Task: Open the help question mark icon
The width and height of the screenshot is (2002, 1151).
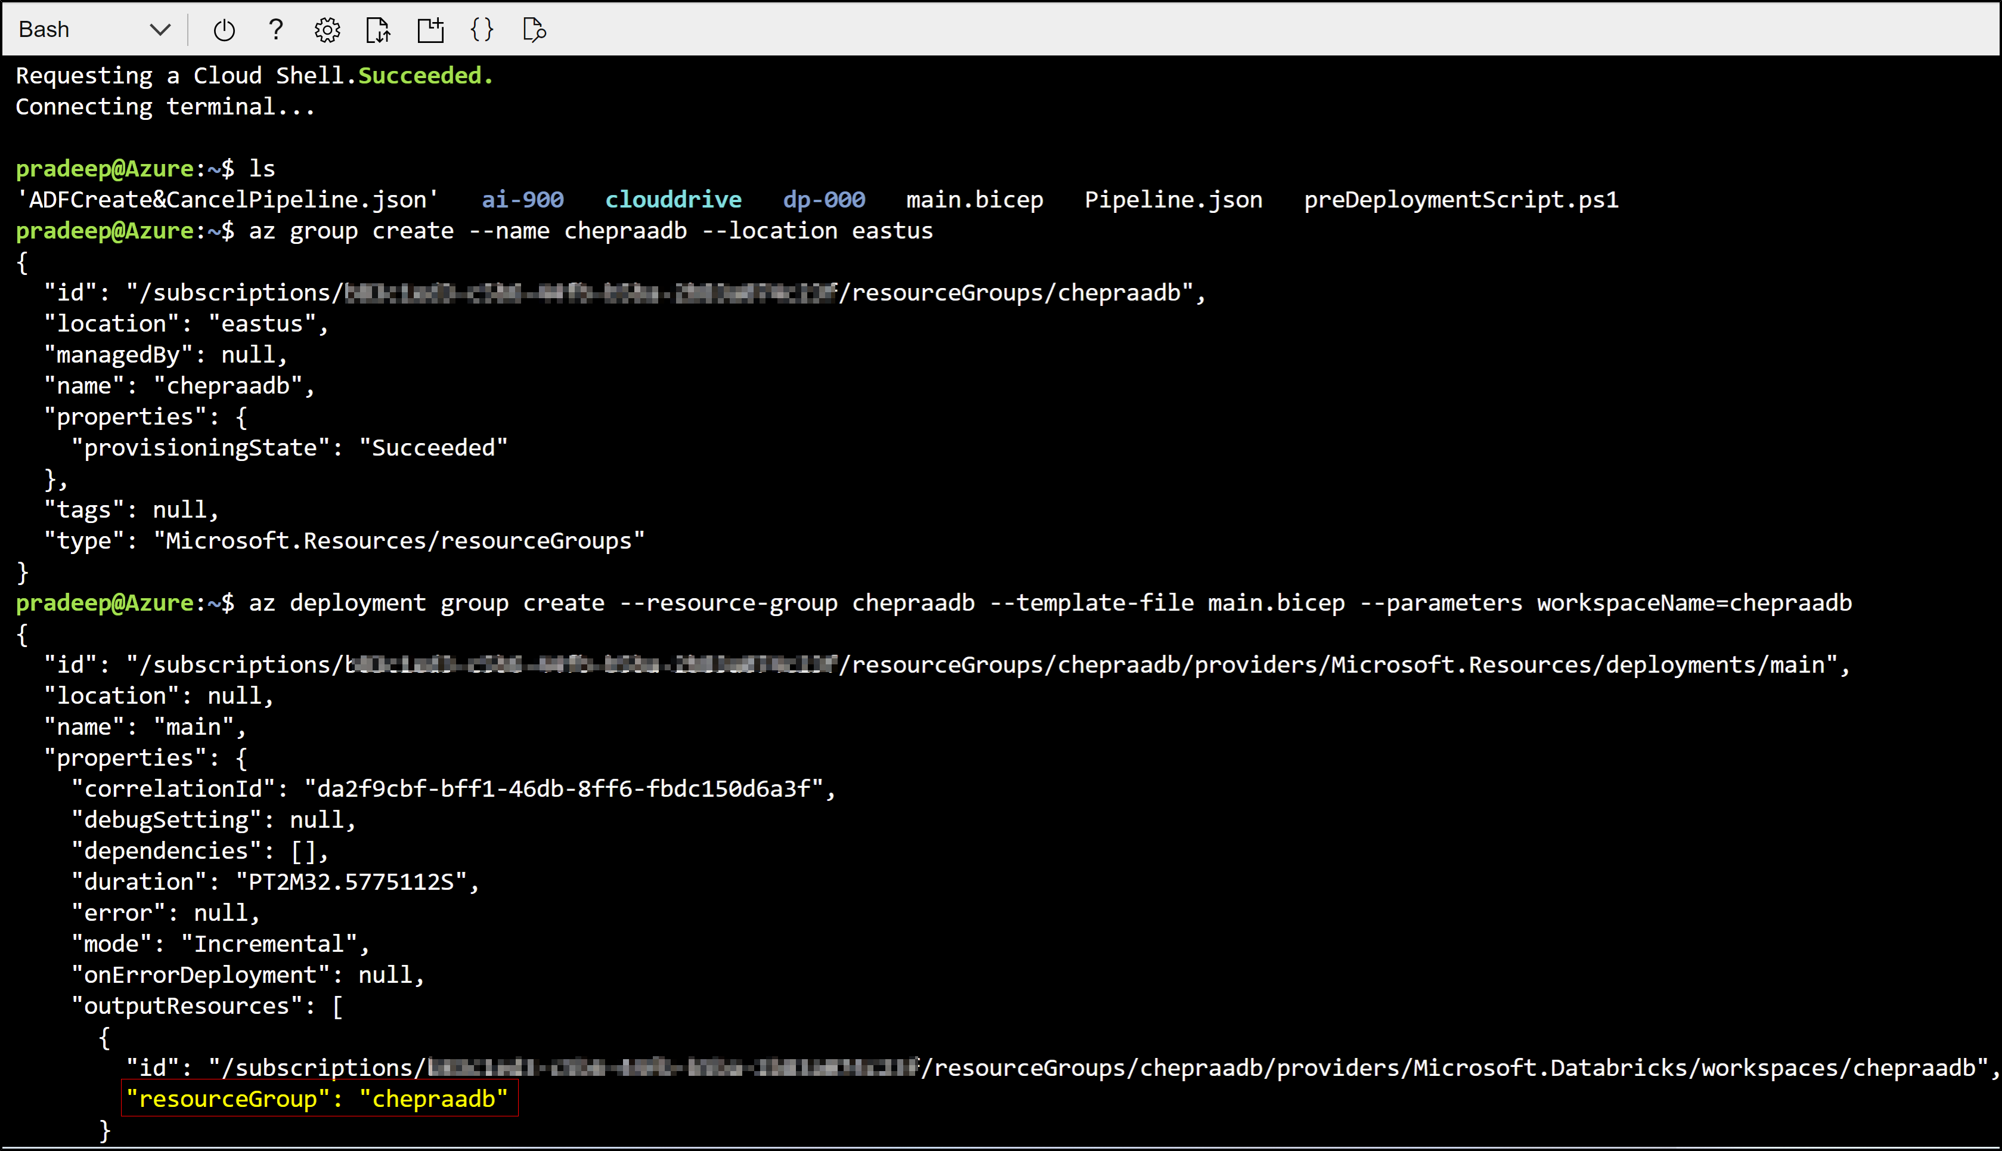Action: (275, 29)
